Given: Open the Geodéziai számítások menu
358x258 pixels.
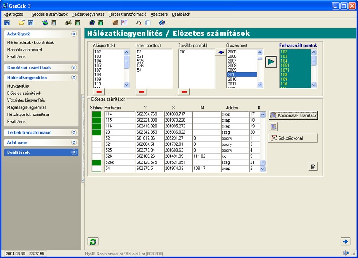Looking at the screenshot, I should click(50, 14).
